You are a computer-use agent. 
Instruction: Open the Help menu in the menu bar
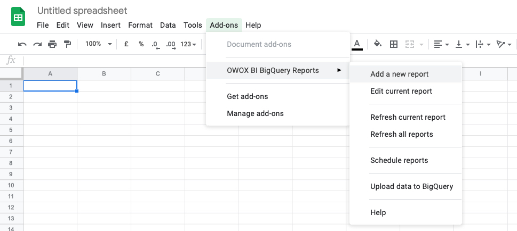coord(253,25)
